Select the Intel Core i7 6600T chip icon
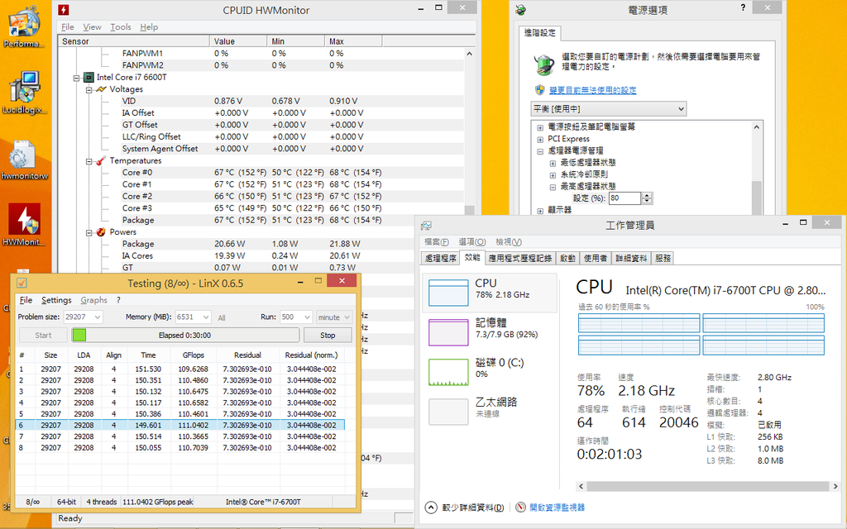The width and height of the screenshot is (847, 529). [89, 77]
